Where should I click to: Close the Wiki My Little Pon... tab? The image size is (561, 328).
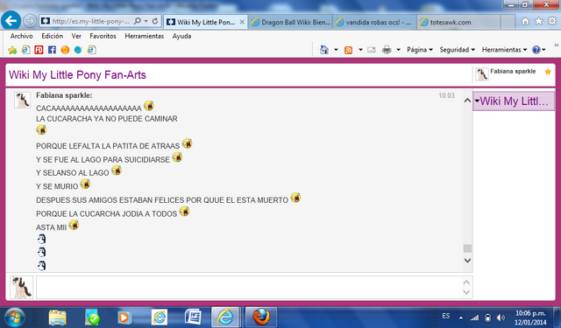click(242, 22)
